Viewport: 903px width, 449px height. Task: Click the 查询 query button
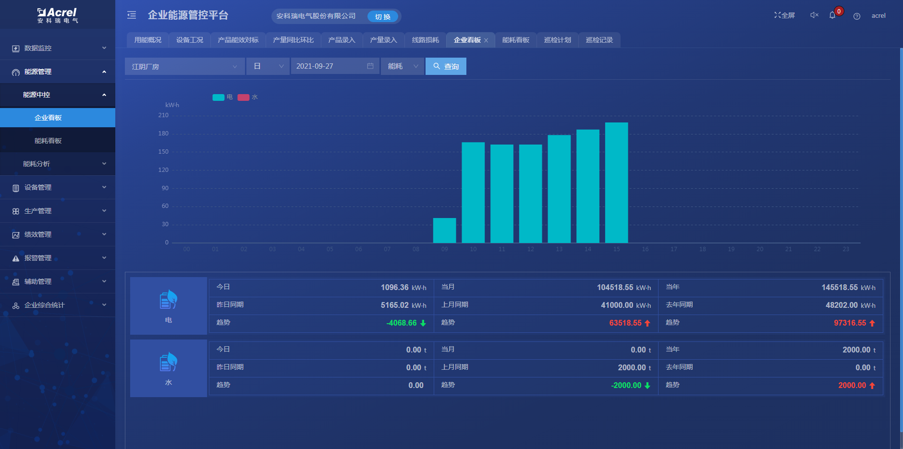click(446, 66)
